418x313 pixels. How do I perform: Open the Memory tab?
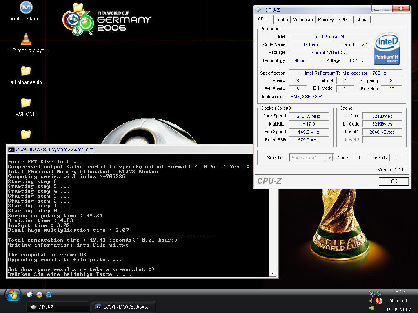[x=325, y=20]
